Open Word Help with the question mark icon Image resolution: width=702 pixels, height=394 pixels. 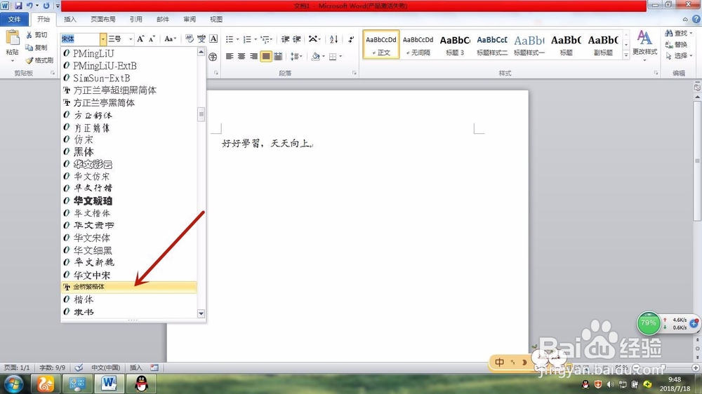click(x=696, y=19)
